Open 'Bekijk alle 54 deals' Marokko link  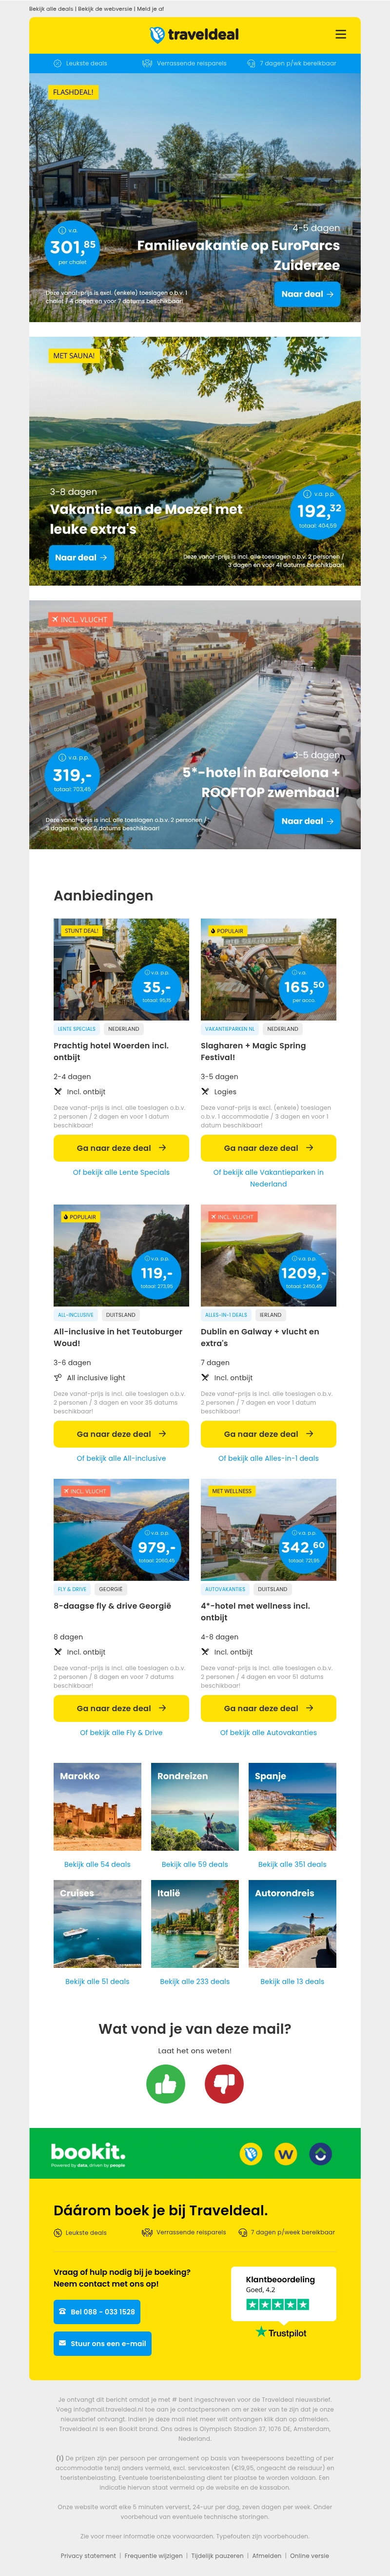coord(97,1864)
